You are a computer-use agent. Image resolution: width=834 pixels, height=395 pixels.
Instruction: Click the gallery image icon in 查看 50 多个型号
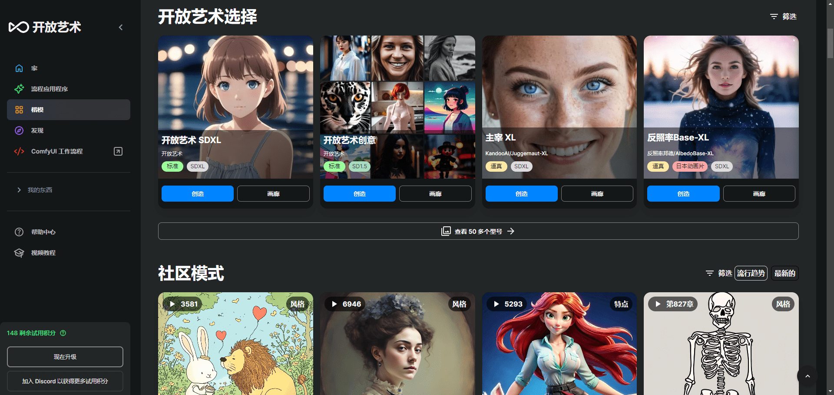click(446, 231)
